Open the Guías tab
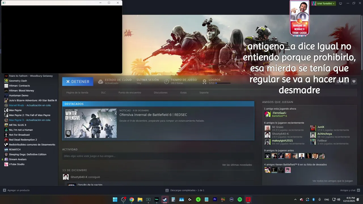This screenshot has height=204, width=363. pyautogui.click(x=183, y=93)
